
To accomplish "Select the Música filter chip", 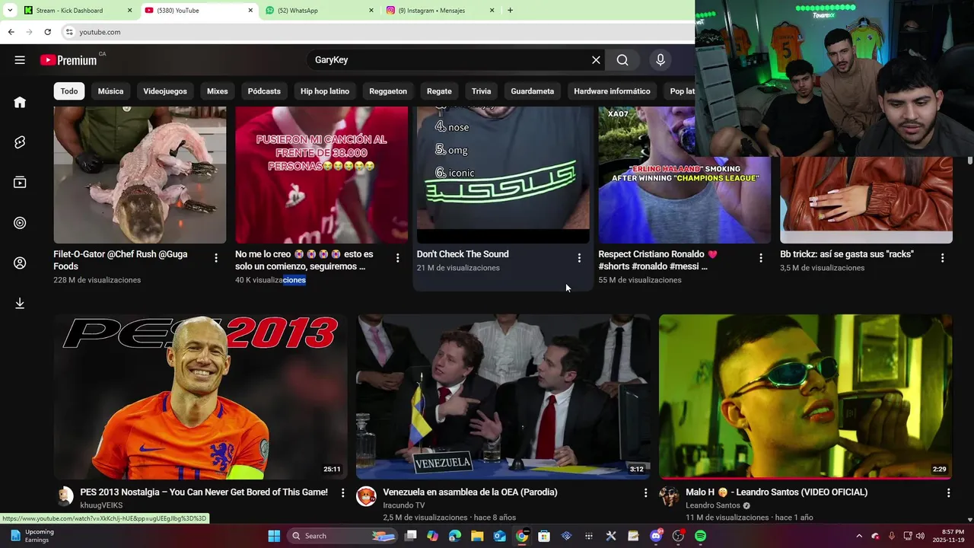I will pos(110,91).
